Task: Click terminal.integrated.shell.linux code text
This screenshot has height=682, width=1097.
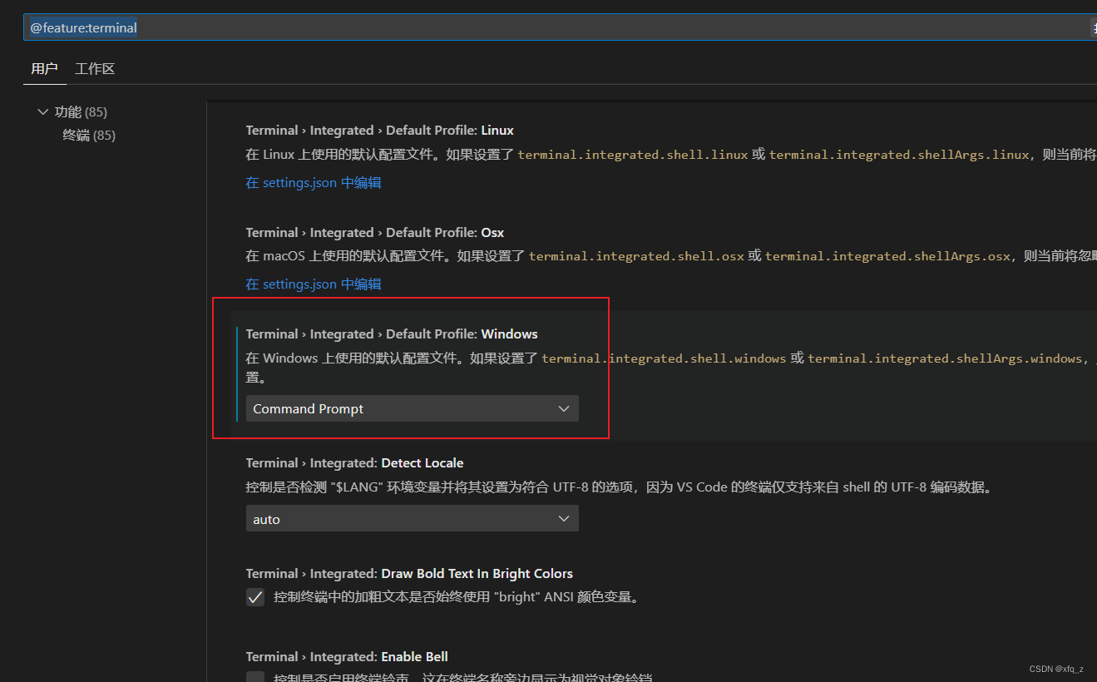Action: 633,155
